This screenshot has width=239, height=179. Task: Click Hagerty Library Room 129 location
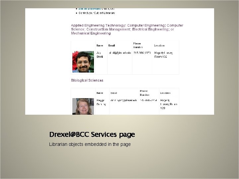pos(169,104)
